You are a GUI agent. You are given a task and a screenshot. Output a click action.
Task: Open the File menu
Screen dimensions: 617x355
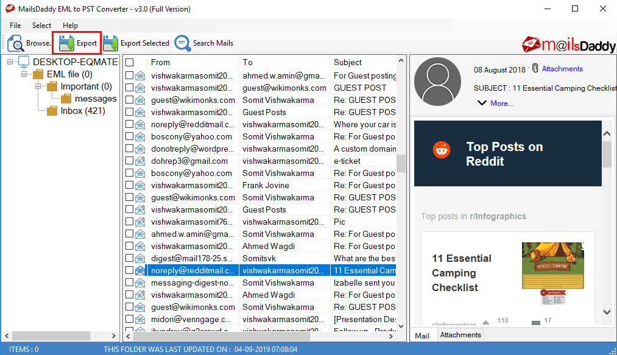15,26
